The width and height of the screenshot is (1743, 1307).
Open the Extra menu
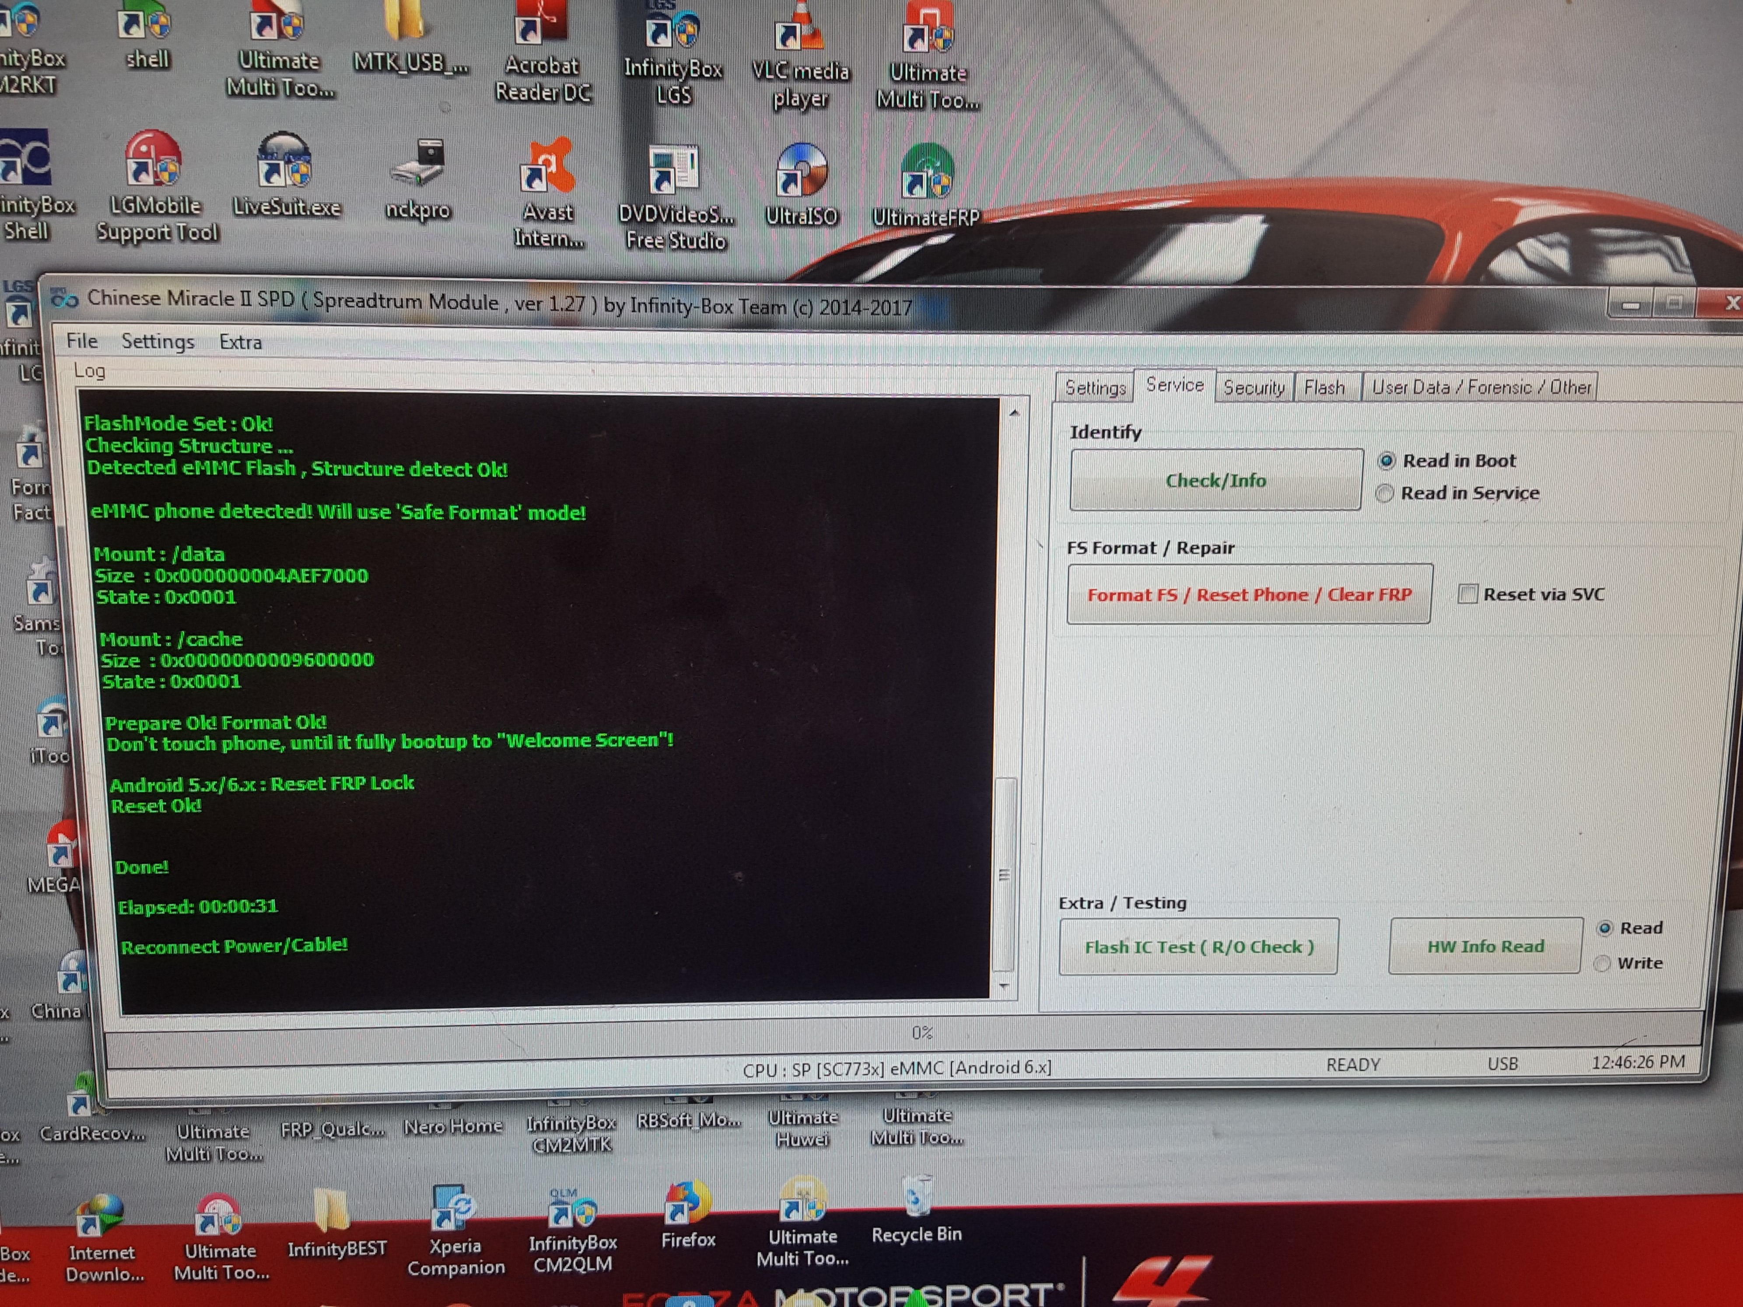point(240,342)
